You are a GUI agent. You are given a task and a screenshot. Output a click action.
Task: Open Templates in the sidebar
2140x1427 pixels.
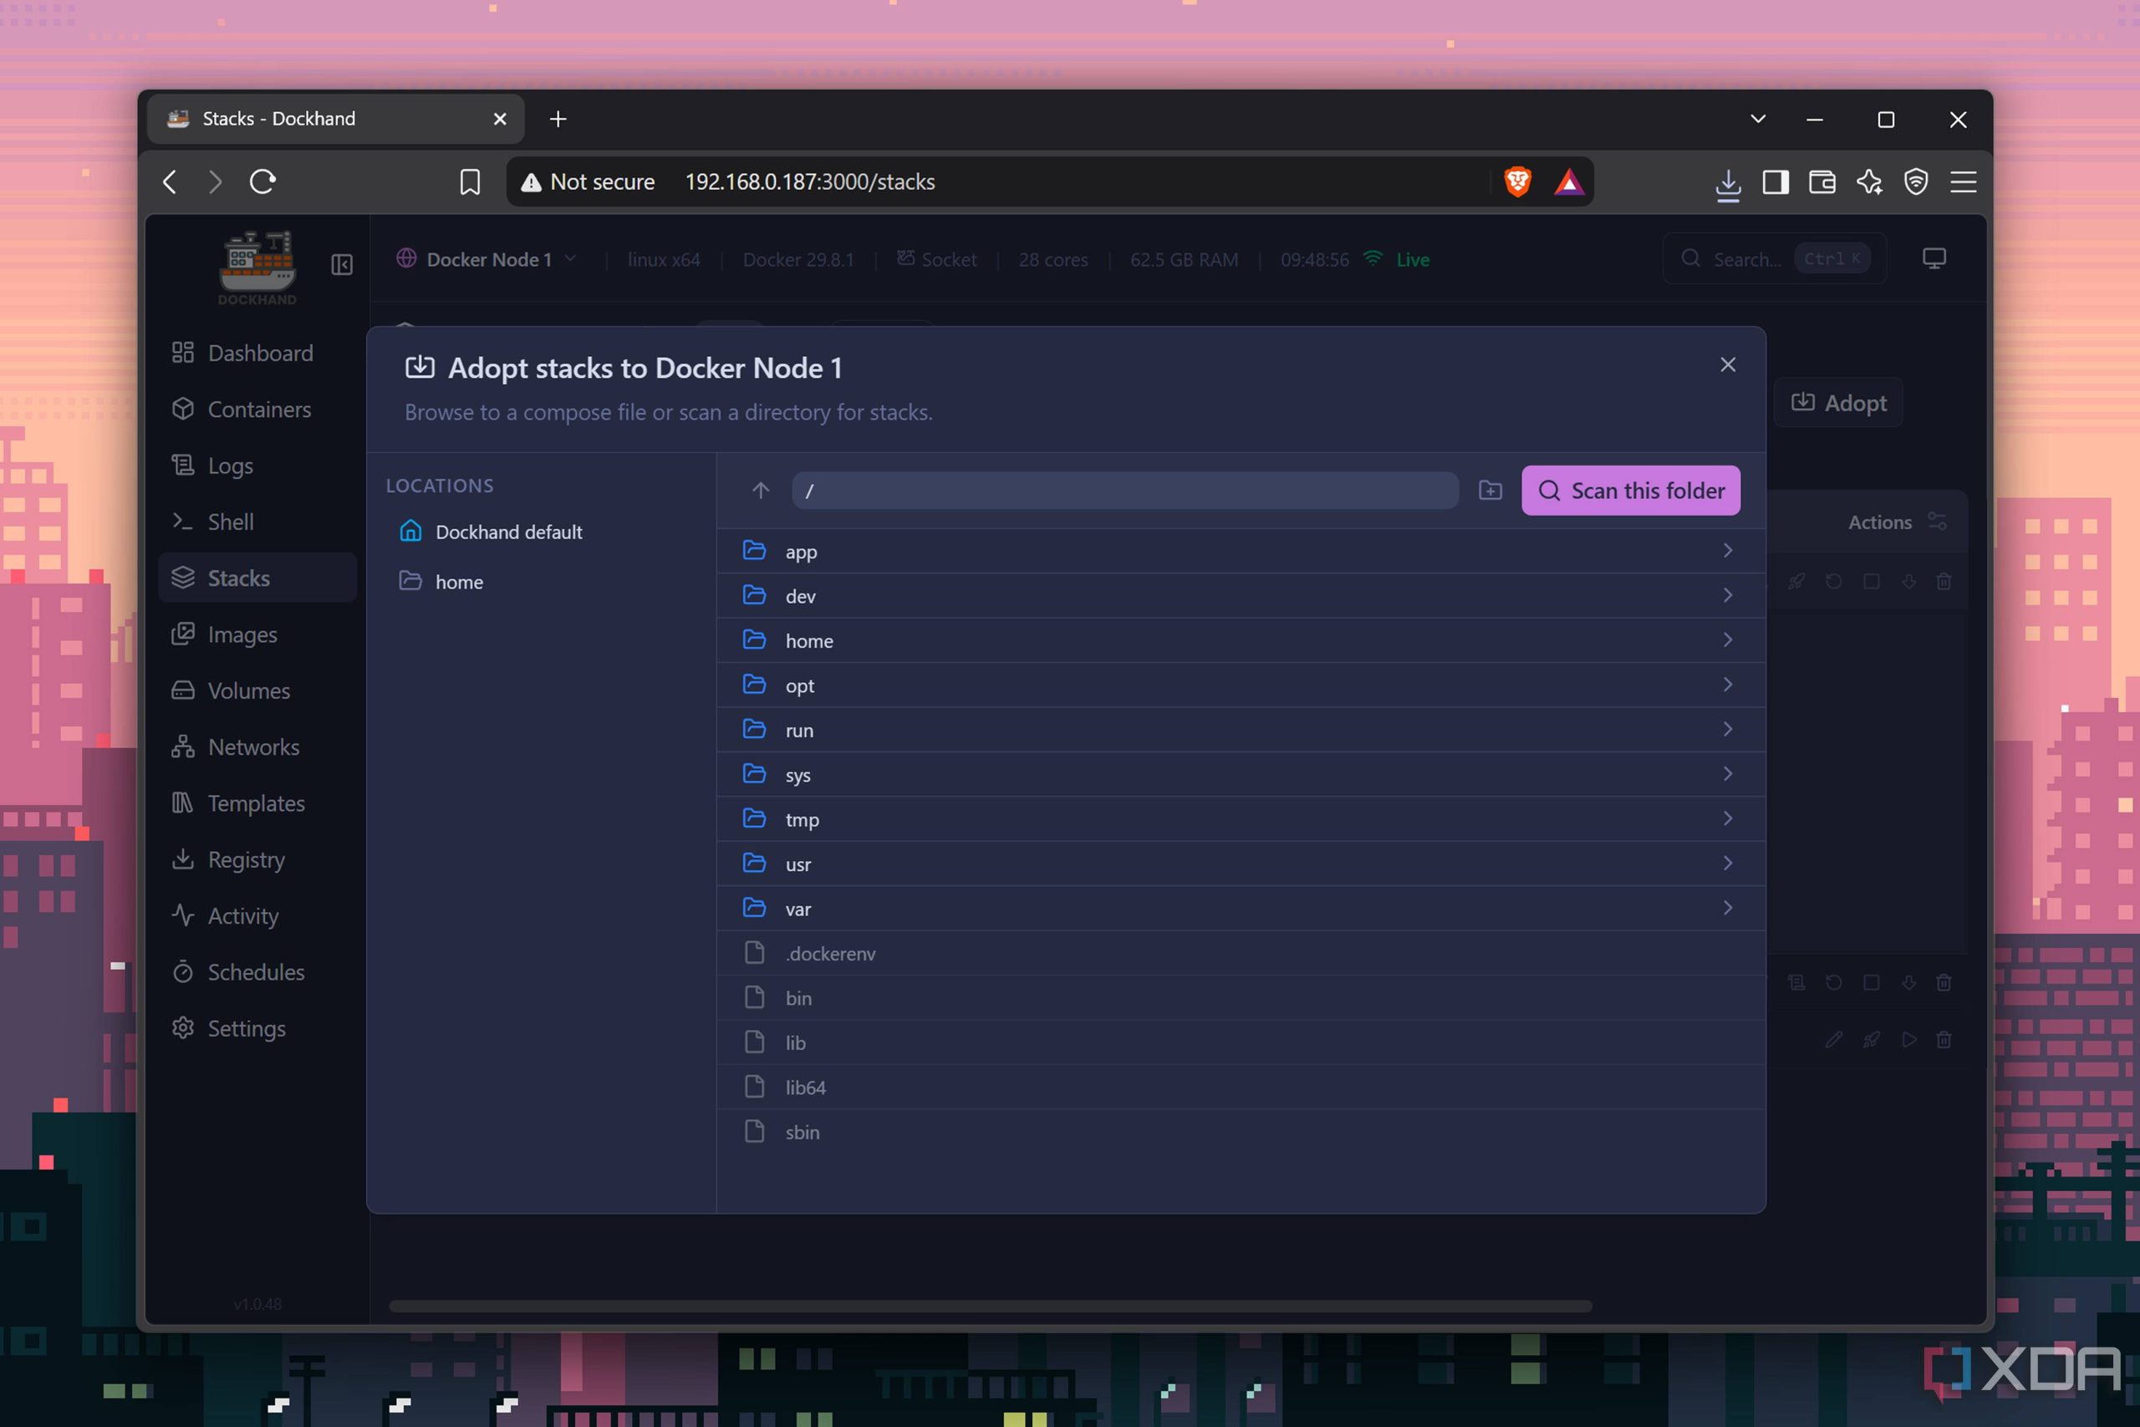click(257, 803)
